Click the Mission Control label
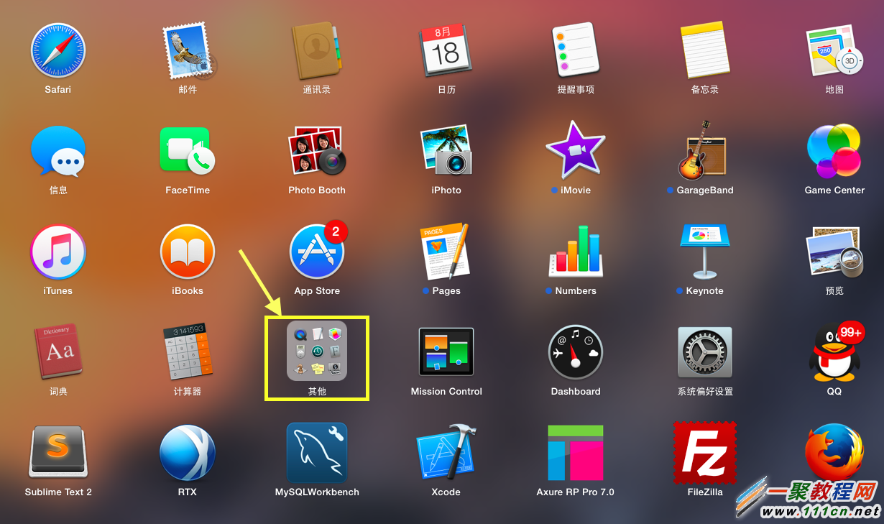884x524 pixels. (x=446, y=392)
